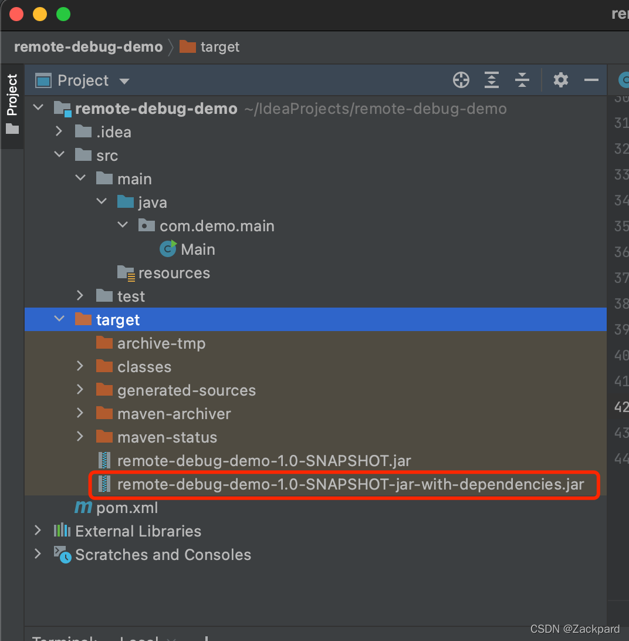Select the Main class icon
629x641 pixels.
point(168,249)
